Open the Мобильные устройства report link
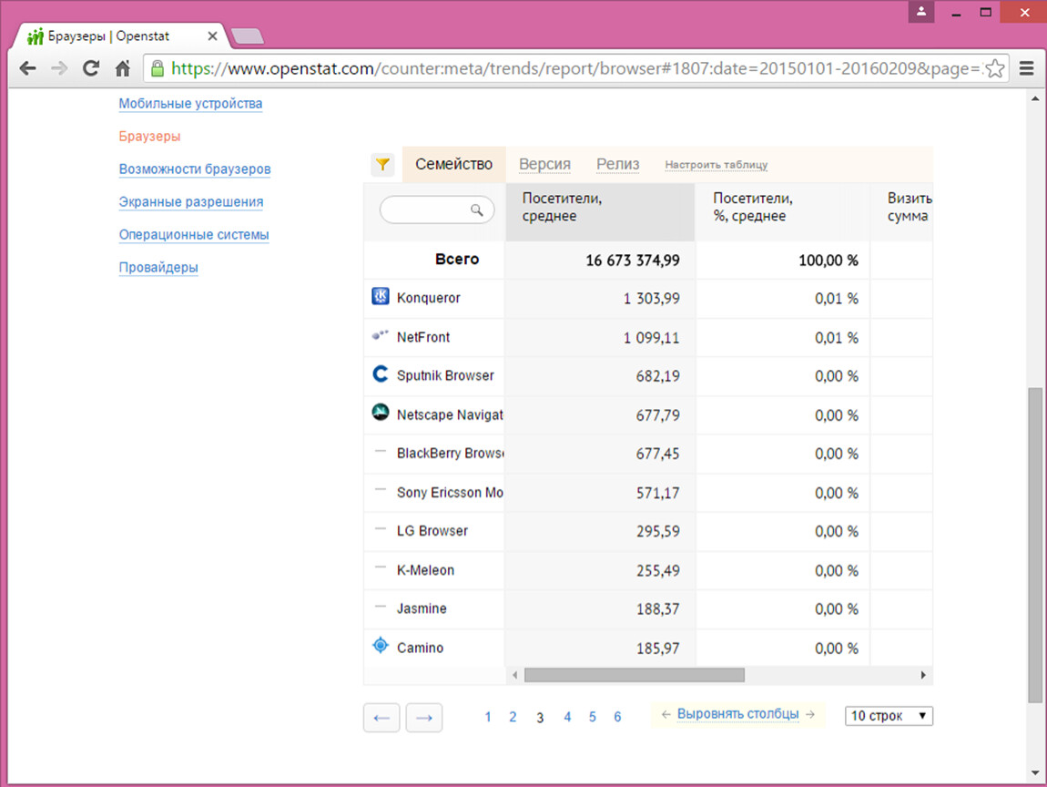Image resolution: width=1047 pixels, height=787 pixels. [x=190, y=104]
